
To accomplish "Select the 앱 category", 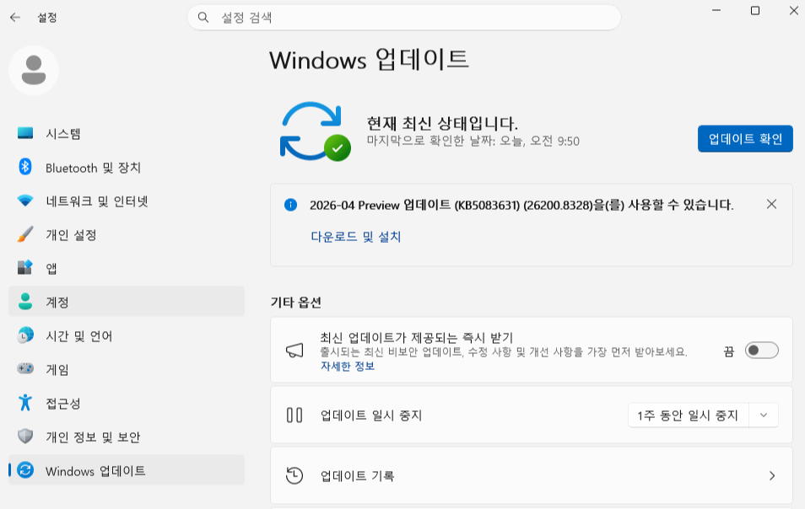I will coord(127,268).
